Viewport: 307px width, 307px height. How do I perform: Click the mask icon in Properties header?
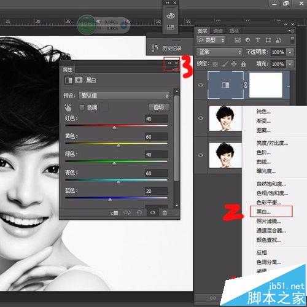(79, 80)
